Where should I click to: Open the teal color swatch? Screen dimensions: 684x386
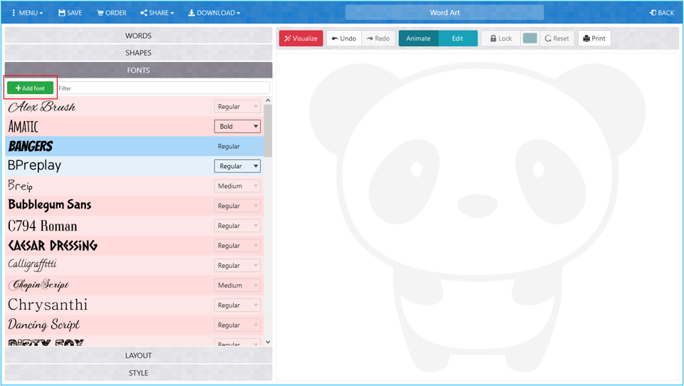pos(530,38)
